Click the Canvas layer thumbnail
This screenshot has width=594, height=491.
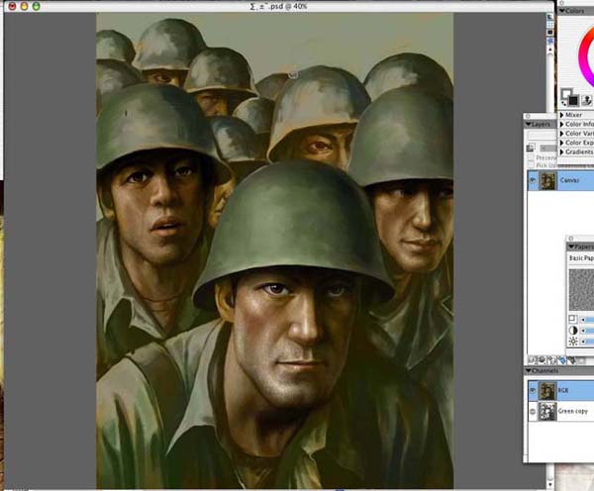tap(547, 181)
